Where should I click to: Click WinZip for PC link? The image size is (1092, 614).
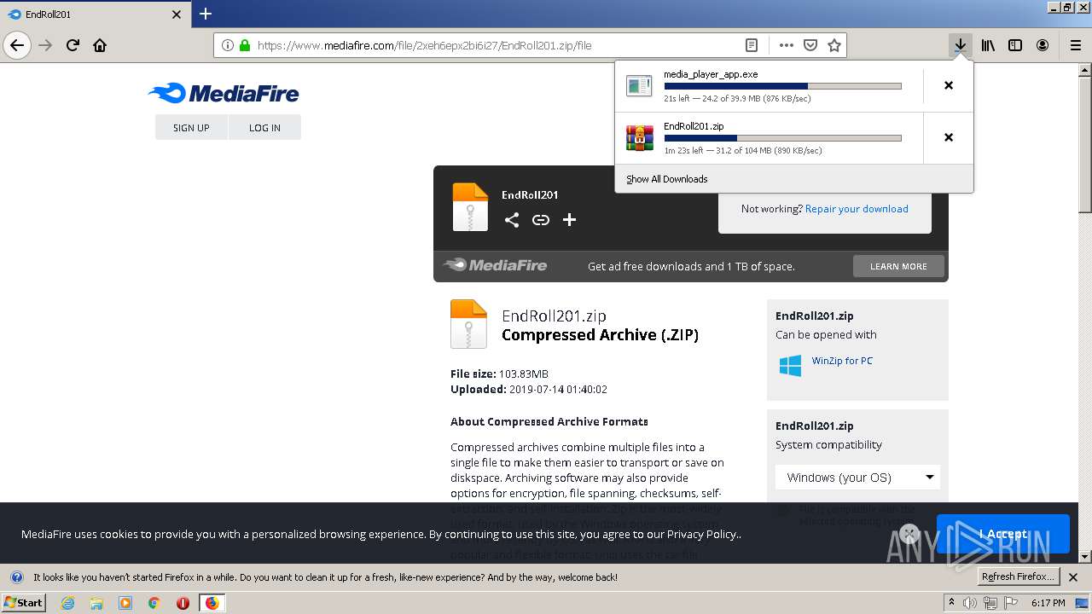842,361
